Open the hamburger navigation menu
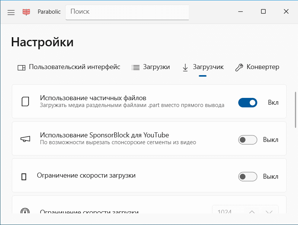Image resolution: width=298 pixels, height=225 pixels. coord(11,12)
